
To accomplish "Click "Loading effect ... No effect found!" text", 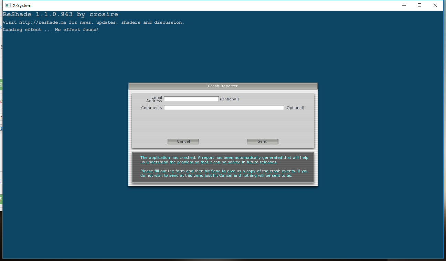I will 51,30.
